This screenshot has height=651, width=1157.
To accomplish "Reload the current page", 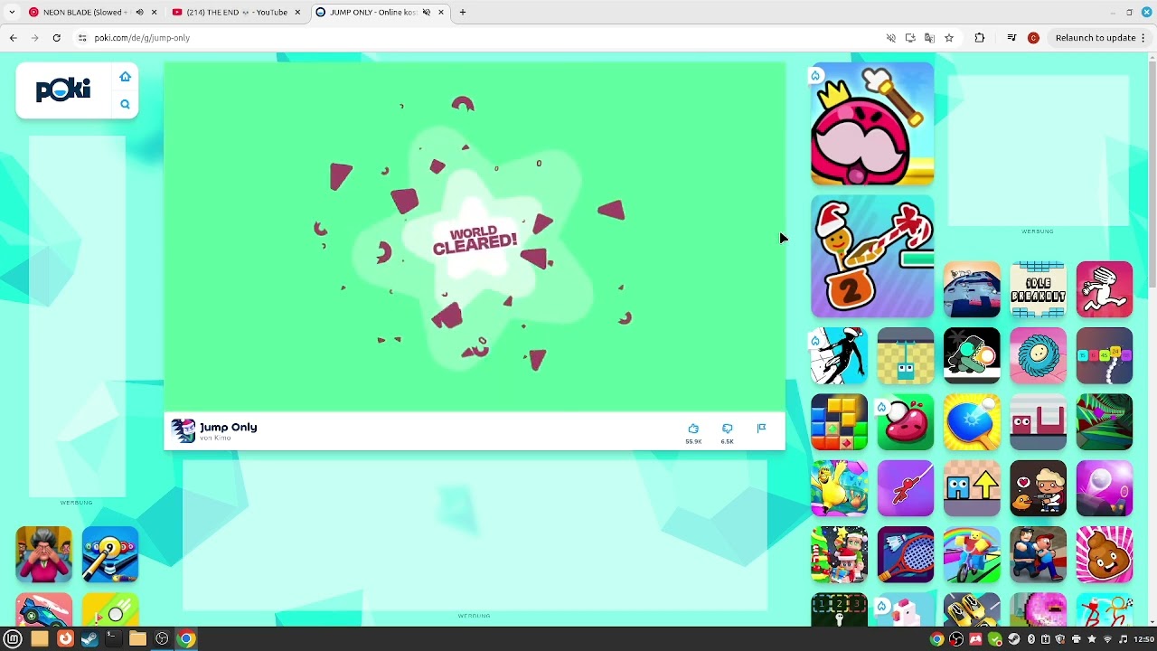I will [56, 38].
